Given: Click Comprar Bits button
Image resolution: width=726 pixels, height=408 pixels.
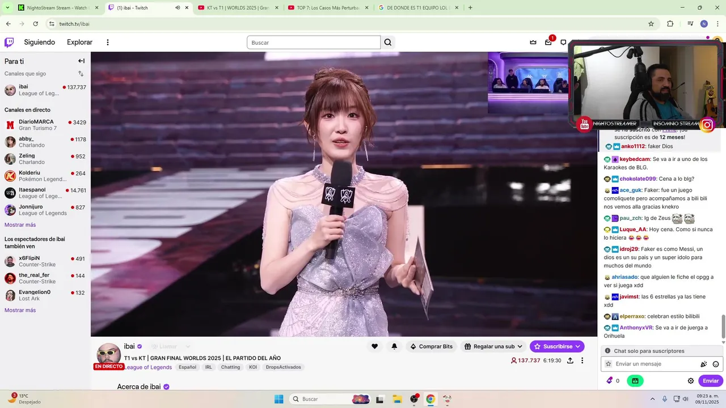Looking at the screenshot, I should (x=431, y=346).
